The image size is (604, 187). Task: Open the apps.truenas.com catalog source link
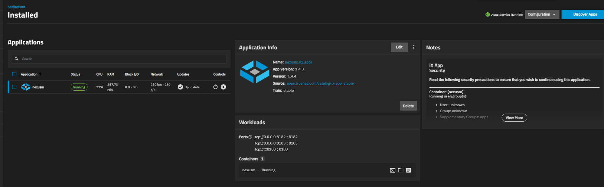click(320, 83)
